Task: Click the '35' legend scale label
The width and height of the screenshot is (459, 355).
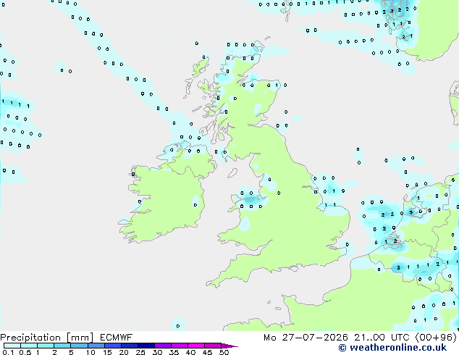Action: click(174, 352)
